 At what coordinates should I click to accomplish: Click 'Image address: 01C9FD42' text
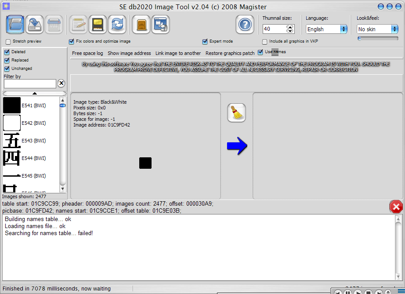pyautogui.click(x=101, y=125)
